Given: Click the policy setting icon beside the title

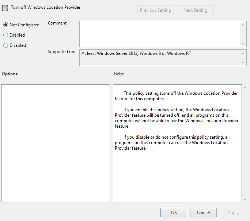Looking at the screenshot, I should pyautogui.click(x=5, y=8).
